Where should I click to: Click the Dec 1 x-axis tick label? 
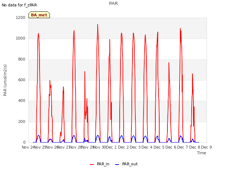111,147
